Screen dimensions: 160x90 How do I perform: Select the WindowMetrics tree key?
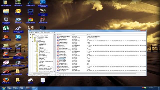click(x=46, y=53)
